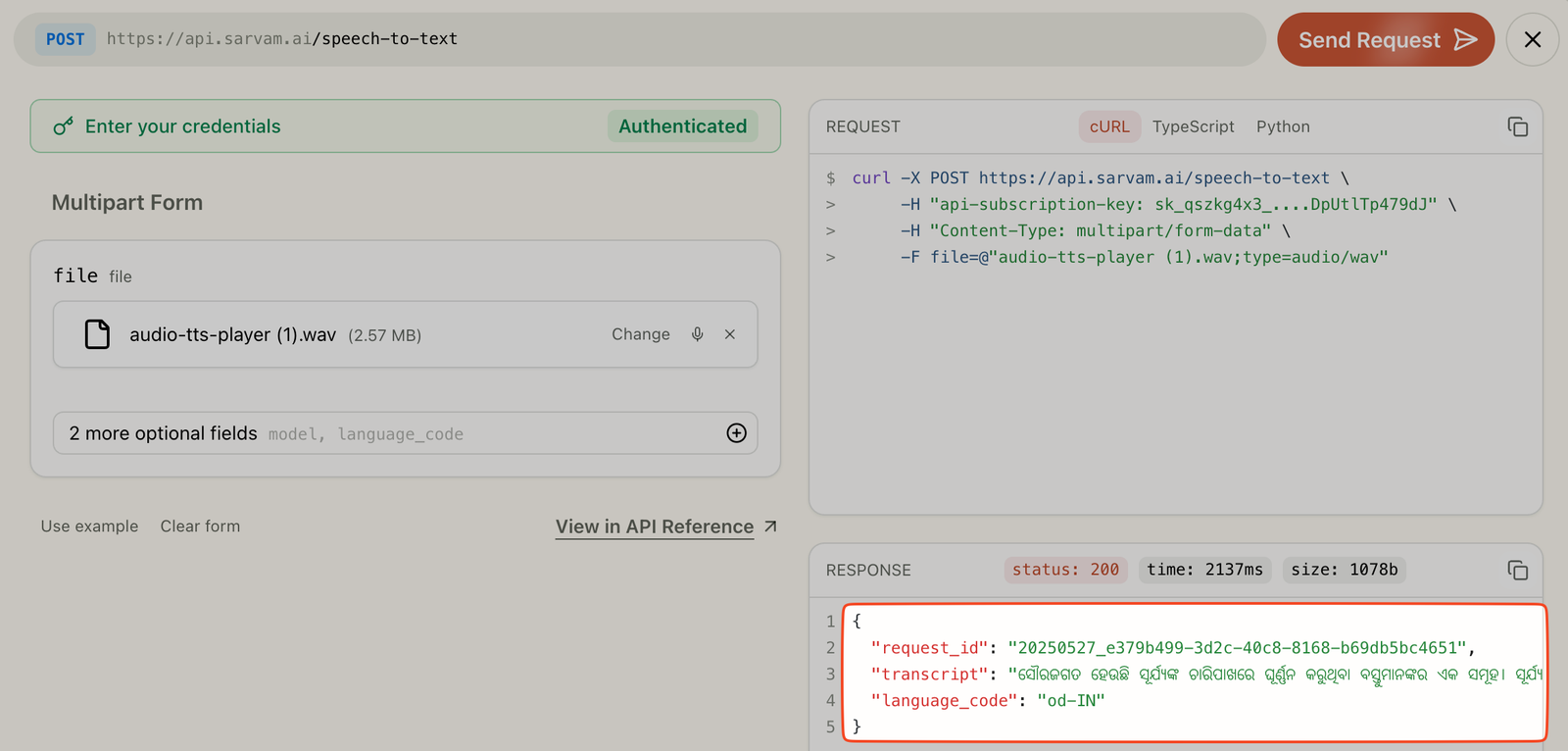The height and width of the screenshot is (751, 1568).
Task: Switch to the Python code tab
Action: point(1283,126)
